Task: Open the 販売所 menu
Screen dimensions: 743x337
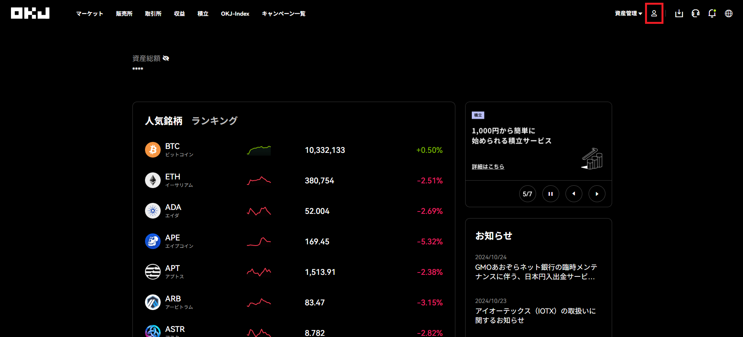Action: coord(124,14)
